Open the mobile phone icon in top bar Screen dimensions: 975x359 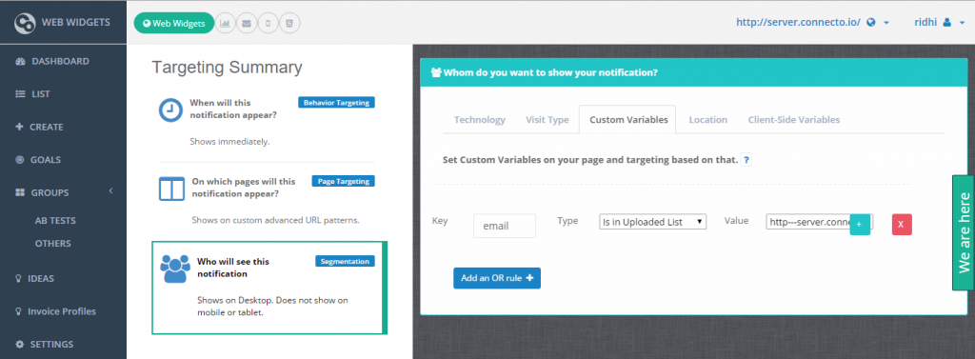[268, 24]
